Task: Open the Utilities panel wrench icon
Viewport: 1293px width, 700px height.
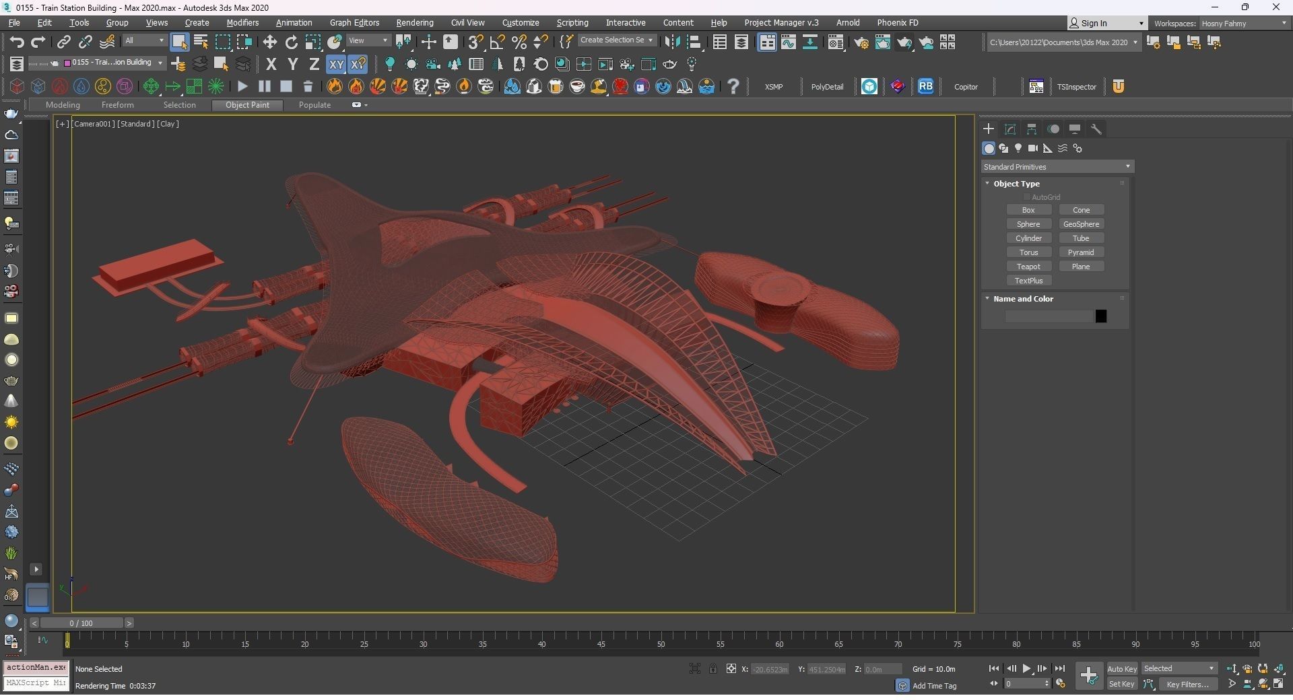Action: click(1096, 129)
